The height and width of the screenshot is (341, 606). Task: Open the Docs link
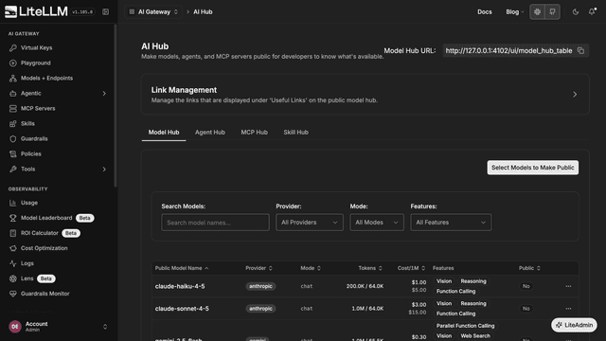tap(484, 12)
